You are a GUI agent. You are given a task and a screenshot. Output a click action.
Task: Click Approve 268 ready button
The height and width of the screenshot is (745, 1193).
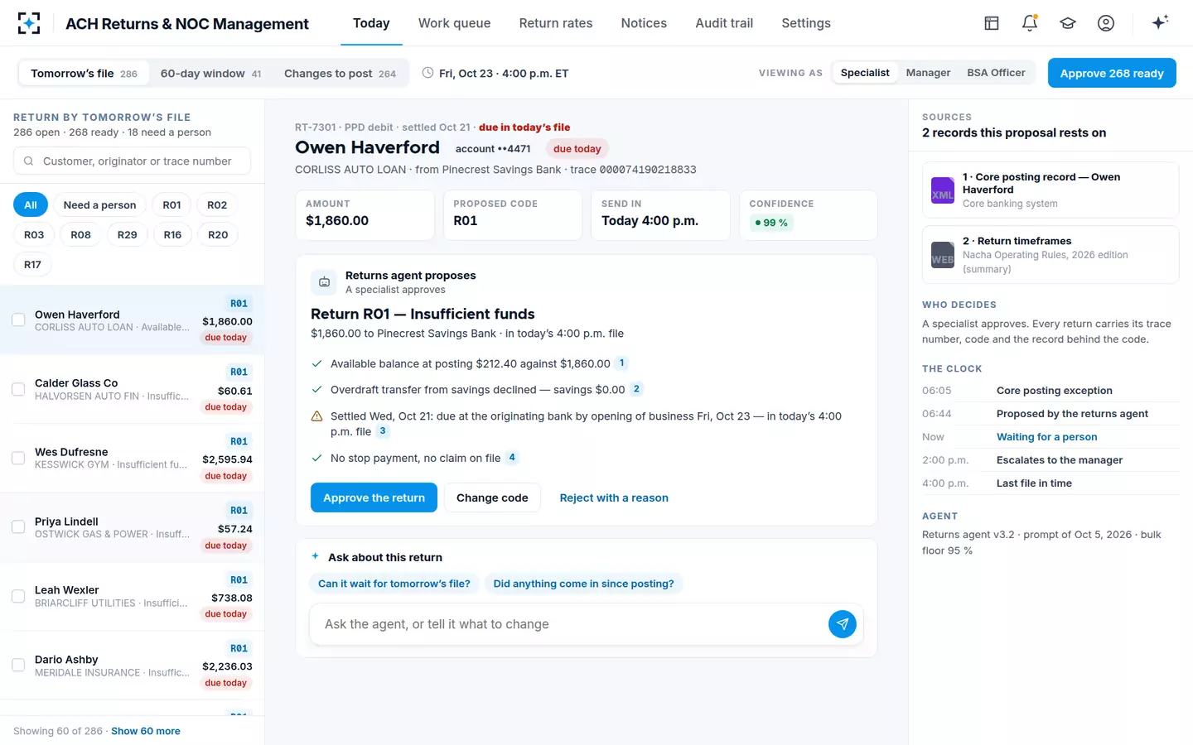point(1112,73)
